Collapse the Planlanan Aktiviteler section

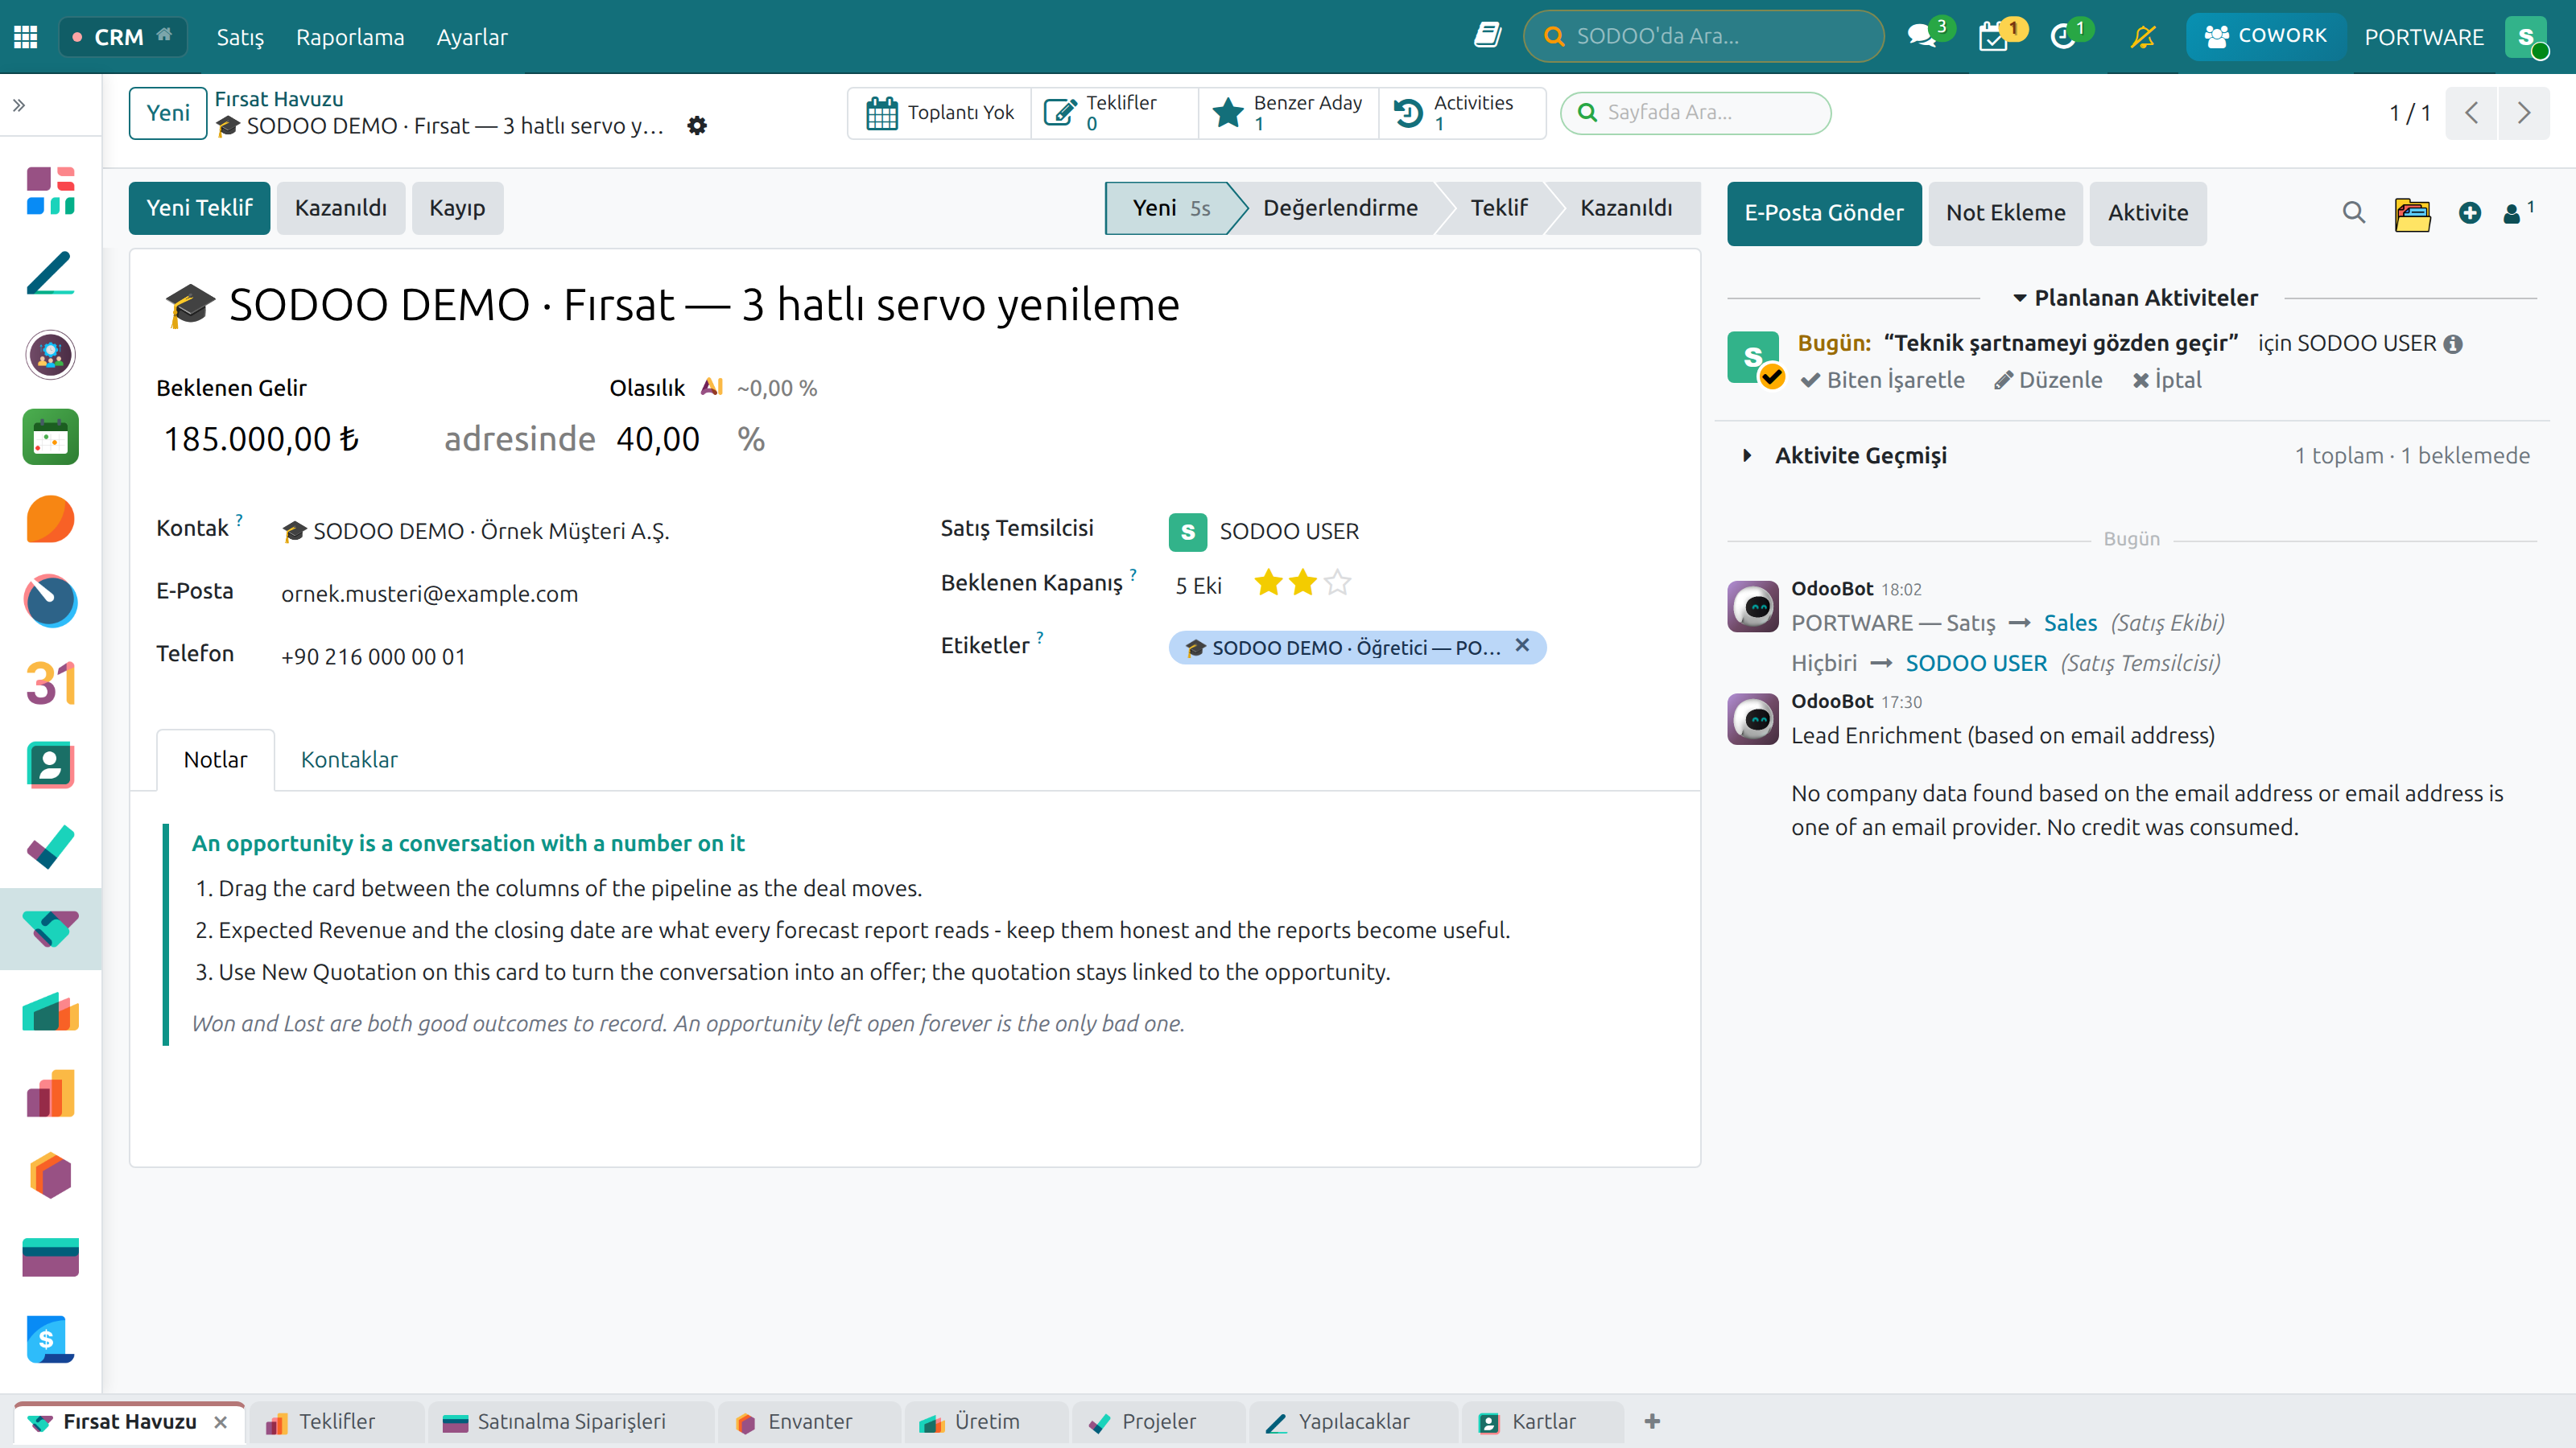2134,298
